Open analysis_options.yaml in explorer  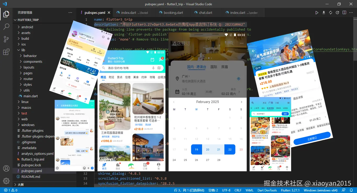click(37, 154)
